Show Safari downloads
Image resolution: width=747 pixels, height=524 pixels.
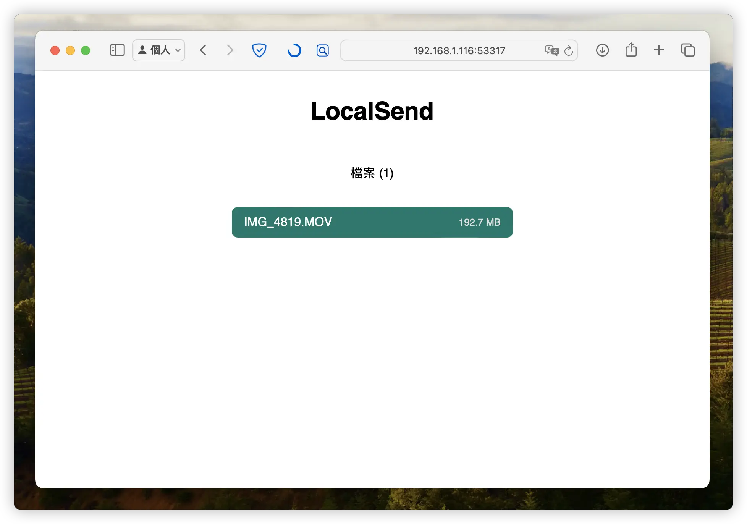pos(602,50)
